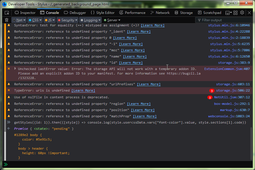Clear console output with trash icon
Screen dimensions: 255x170
7,20
